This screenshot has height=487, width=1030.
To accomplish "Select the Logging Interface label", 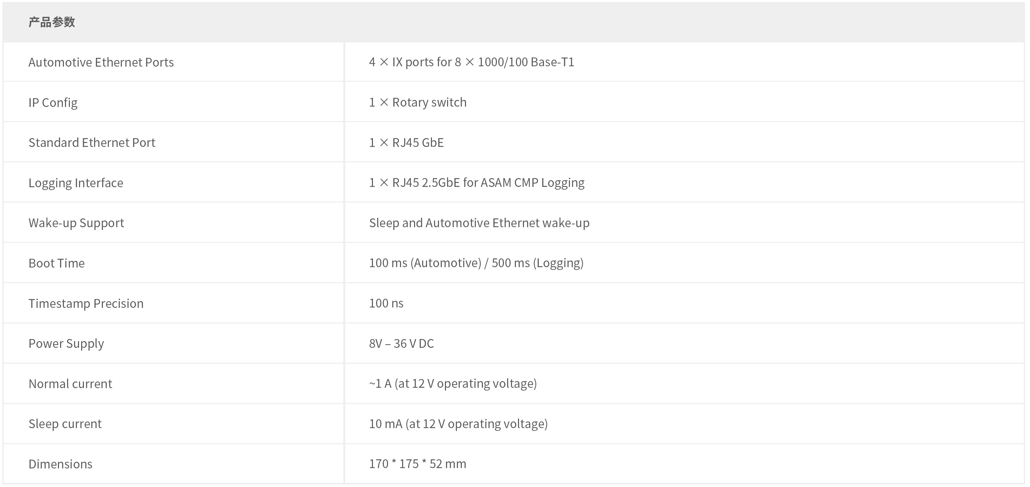I will coord(76,183).
